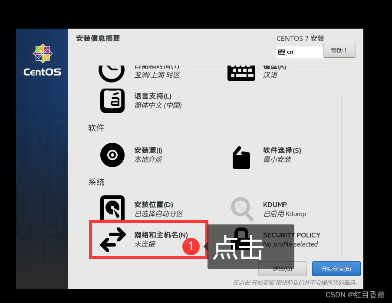The image size is (392, 303).
Task: Select 软件选择(S) label
Action: pyautogui.click(x=282, y=150)
